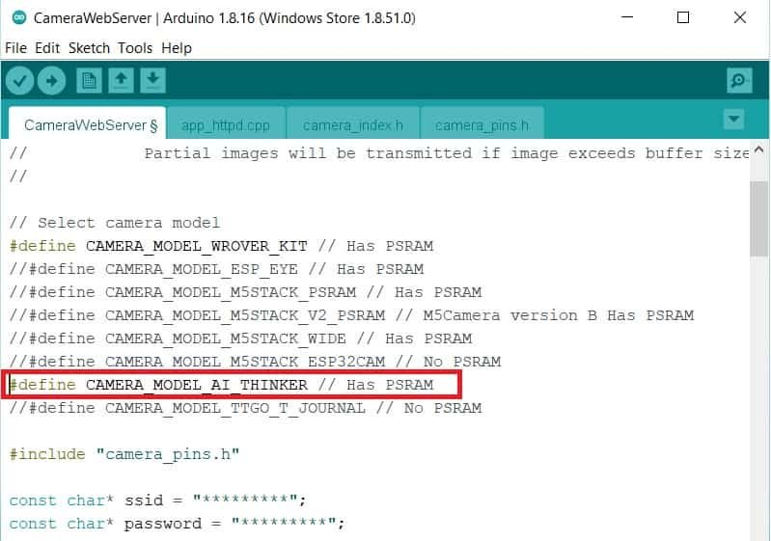771x541 pixels.
Task: Open the Serial Monitor magnifier icon
Action: click(739, 81)
